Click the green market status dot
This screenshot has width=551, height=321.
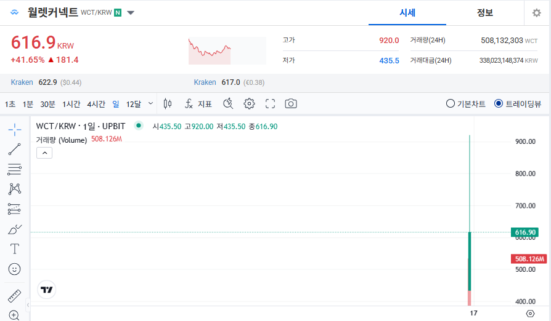click(139, 125)
